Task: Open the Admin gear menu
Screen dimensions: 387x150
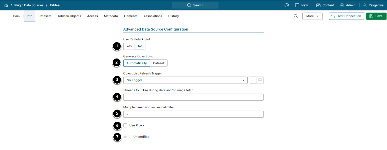Action: click(348, 5)
